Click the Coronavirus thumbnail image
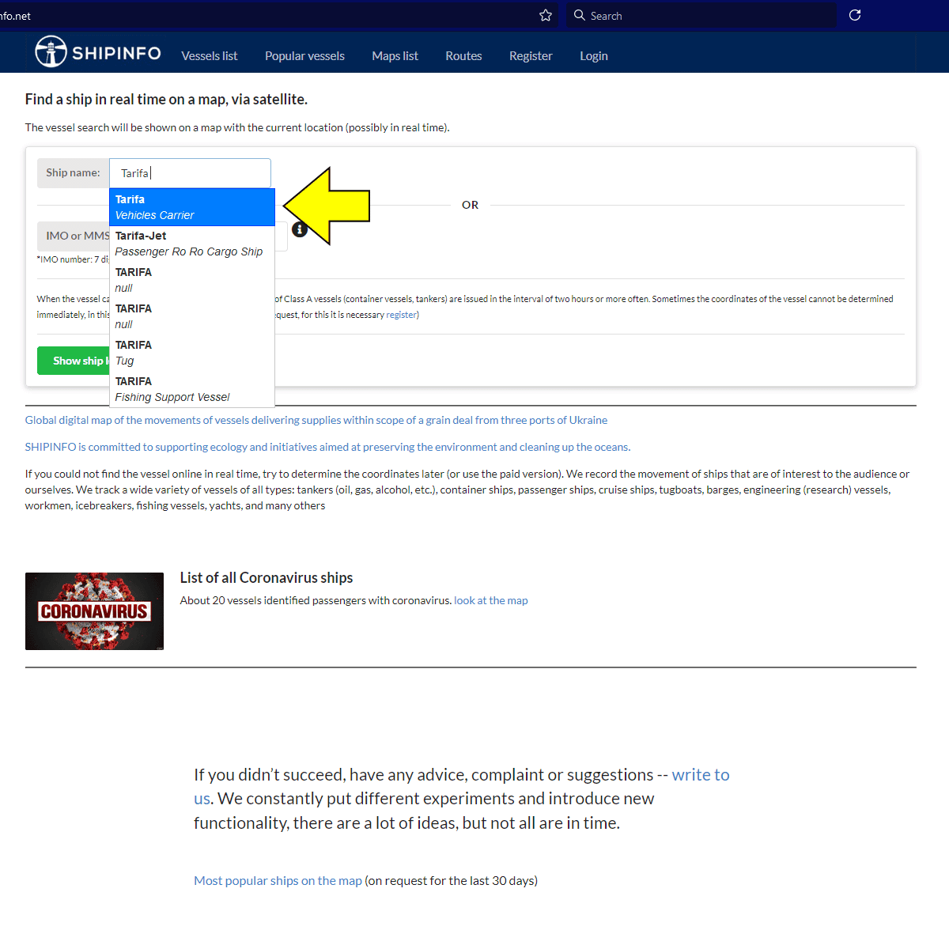The height and width of the screenshot is (949, 949). (94, 611)
